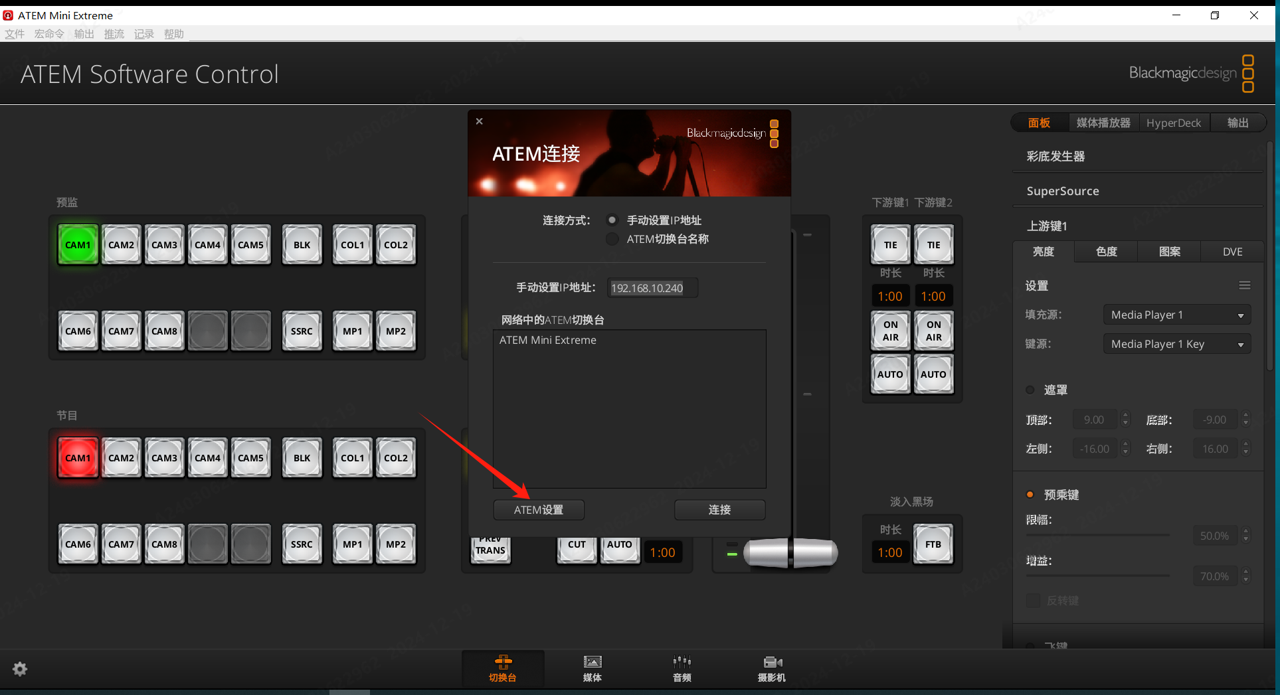1280x695 pixels.
Task: Open the 摄影机 camera page
Action: 771,668
